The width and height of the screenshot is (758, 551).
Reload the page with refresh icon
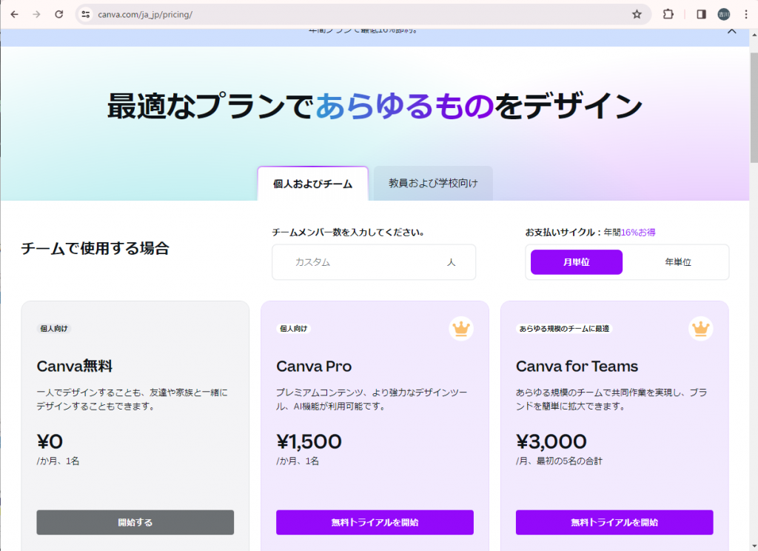click(59, 14)
